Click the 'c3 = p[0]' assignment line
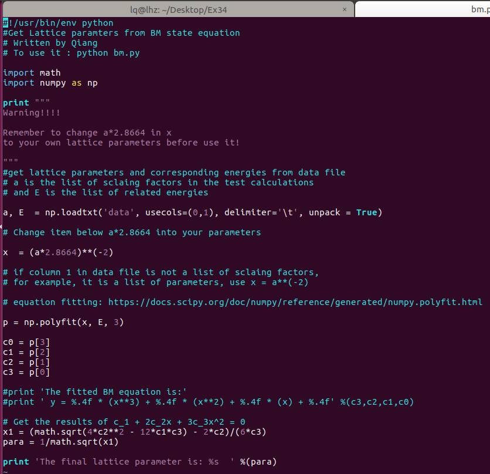490x474 pixels. click(26, 372)
